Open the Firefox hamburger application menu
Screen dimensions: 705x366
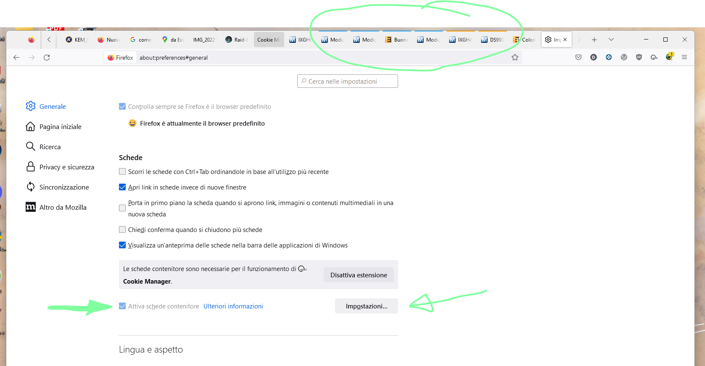[x=684, y=58]
